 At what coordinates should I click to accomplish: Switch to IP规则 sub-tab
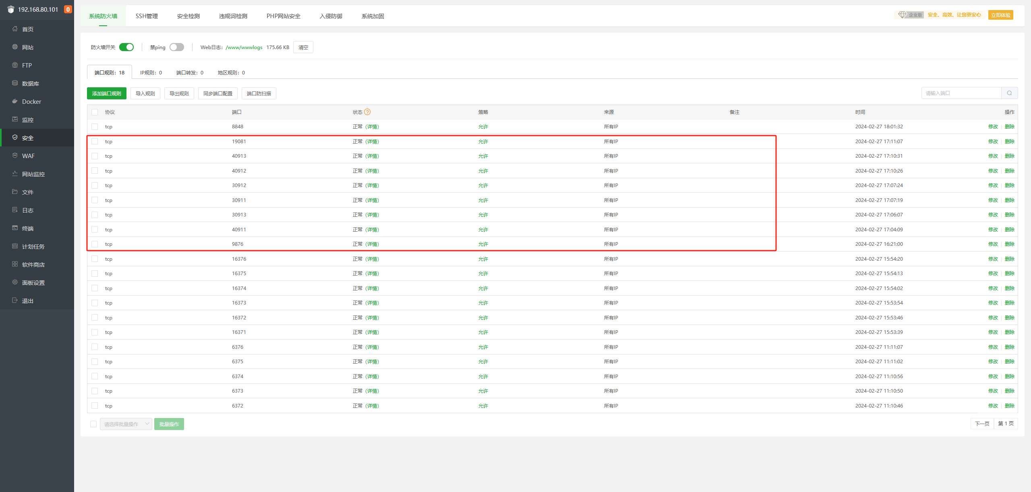(151, 73)
